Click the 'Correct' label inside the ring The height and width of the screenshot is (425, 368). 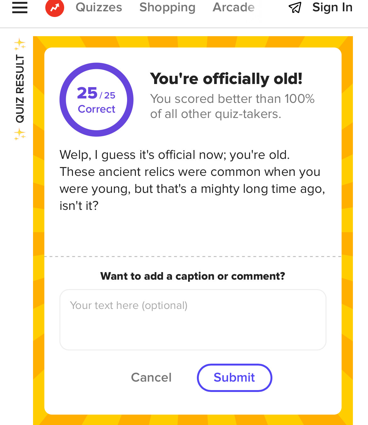[x=97, y=109]
